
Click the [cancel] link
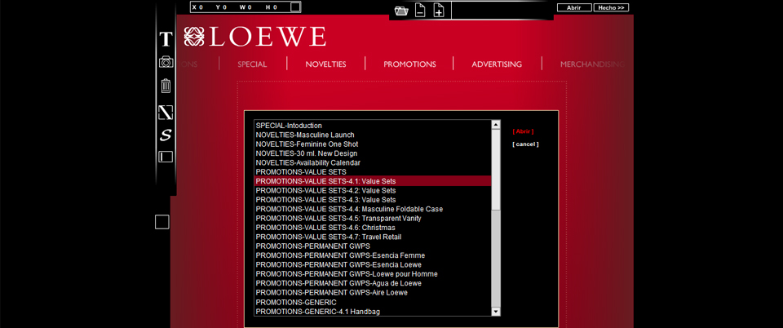(x=525, y=144)
